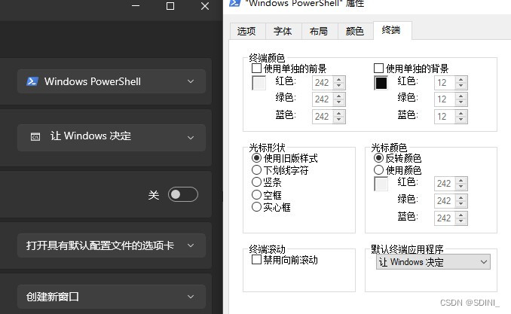Increase cursor color 红色 value with up arrow
The height and width of the screenshot is (314, 511).
click(x=461, y=181)
